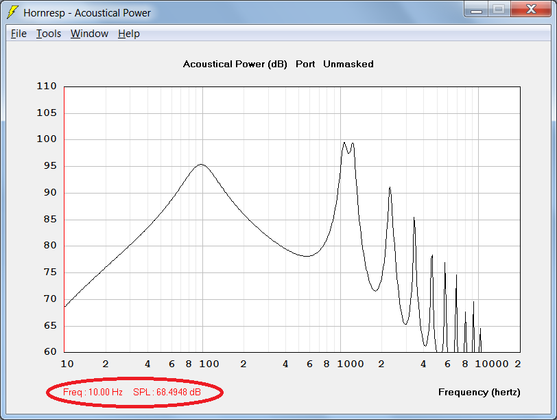The height and width of the screenshot is (420, 557).
Task: Open the File menu
Action: [x=19, y=34]
